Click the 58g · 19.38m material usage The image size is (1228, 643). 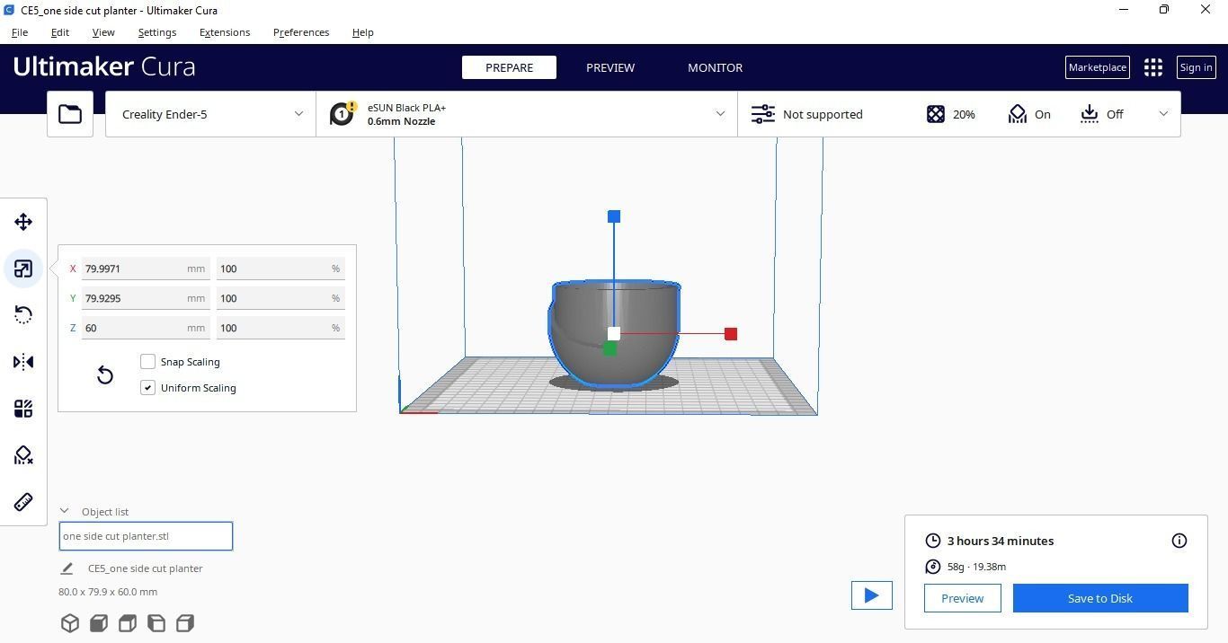pos(976,567)
